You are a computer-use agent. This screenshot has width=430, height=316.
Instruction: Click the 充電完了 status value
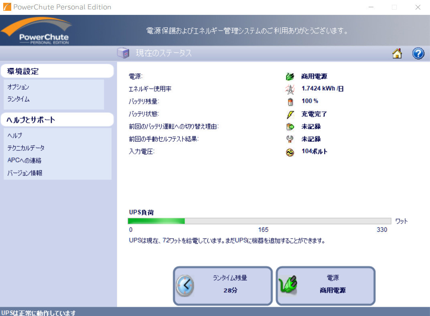click(x=314, y=114)
